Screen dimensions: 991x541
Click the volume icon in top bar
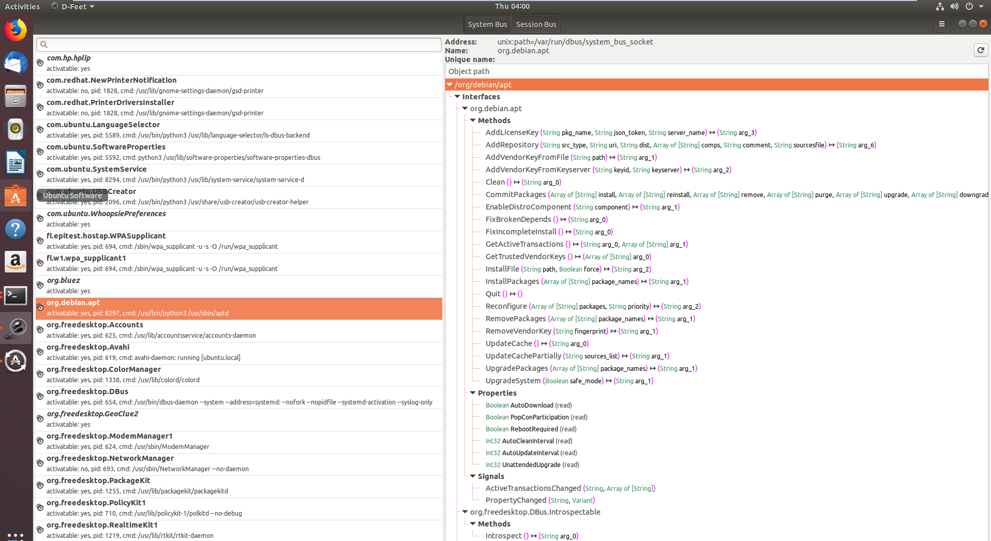coord(954,7)
